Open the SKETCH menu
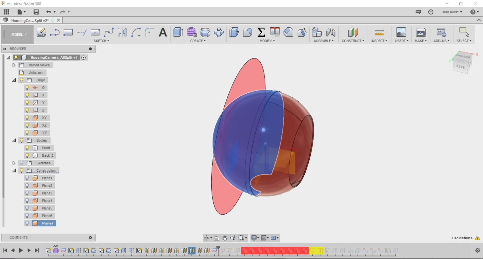This screenshot has height=259, width=483. (x=101, y=41)
